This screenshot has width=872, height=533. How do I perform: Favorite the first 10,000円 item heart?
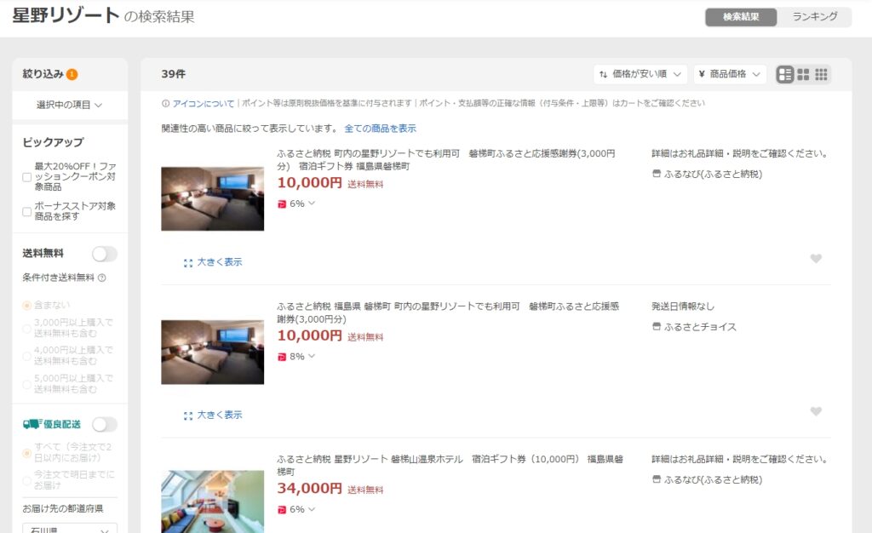coord(816,259)
